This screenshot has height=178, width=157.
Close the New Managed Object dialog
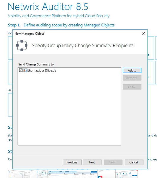coord(144,33)
